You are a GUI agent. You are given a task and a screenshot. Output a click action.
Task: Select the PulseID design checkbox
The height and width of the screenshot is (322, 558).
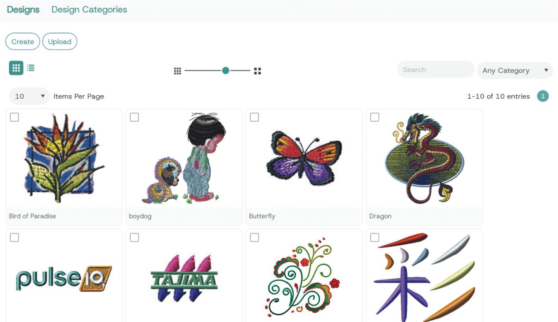coord(15,237)
